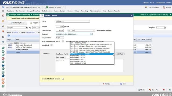Click the user profile icon beside Rob McMicking
The width and height of the screenshot is (172, 96).
pos(146,7)
